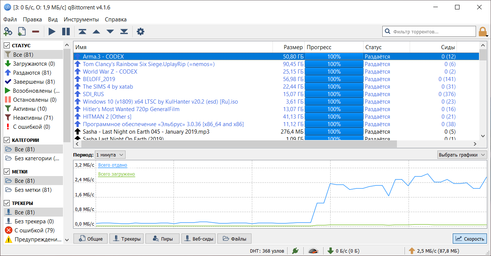Click the progress bar of BELOFF_2019
Screen dimensions: 491x256
[x=334, y=79]
